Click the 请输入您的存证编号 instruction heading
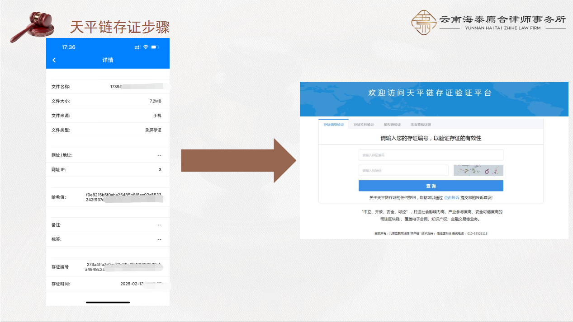 pyautogui.click(x=431, y=138)
